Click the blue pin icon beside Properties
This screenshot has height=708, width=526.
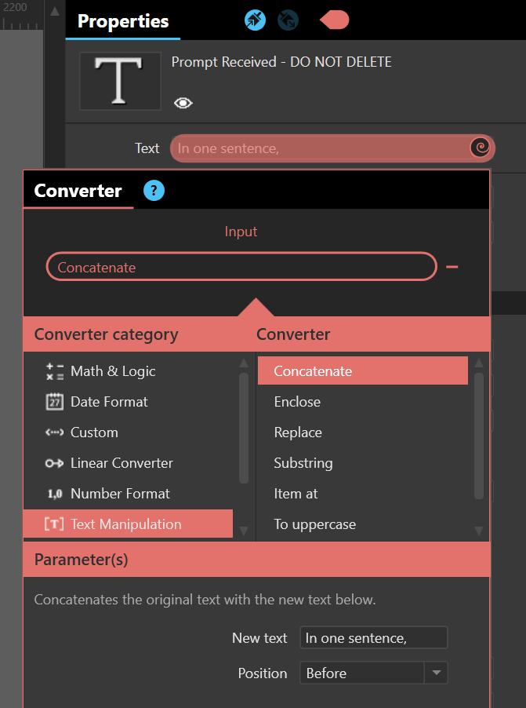click(x=255, y=20)
